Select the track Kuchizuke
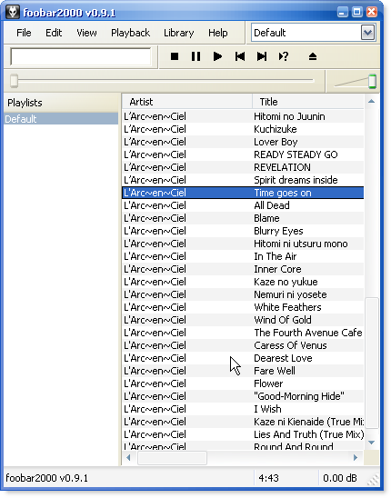This screenshot has height=498, width=391. [243, 129]
